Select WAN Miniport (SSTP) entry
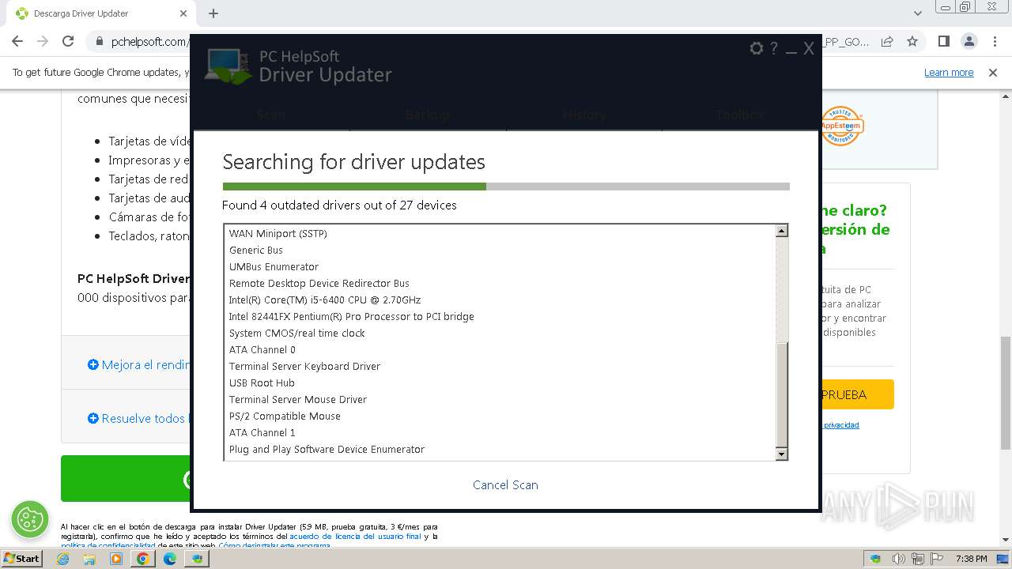This screenshot has height=569, width=1012. click(x=278, y=233)
